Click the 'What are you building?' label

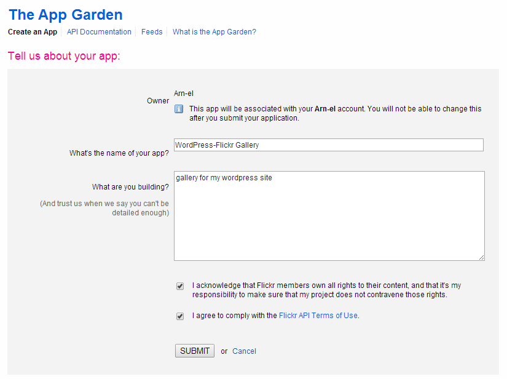click(130, 187)
